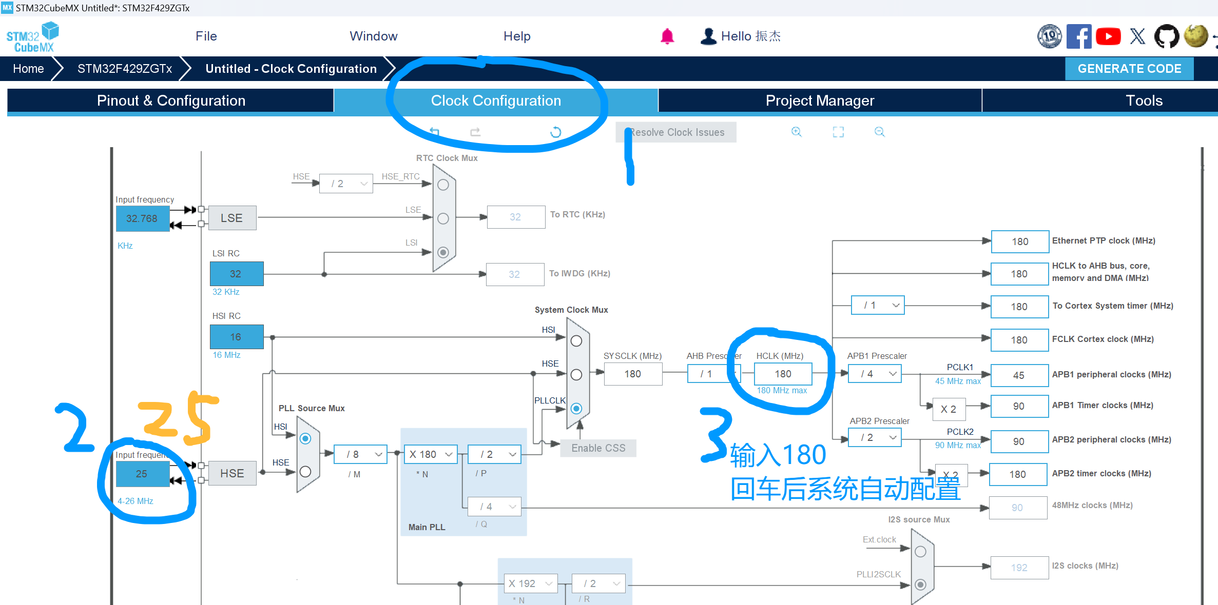Viewport: 1218px width, 605px height.
Task: Switch to Pinout & Configuration tab
Action: [171, 100]
